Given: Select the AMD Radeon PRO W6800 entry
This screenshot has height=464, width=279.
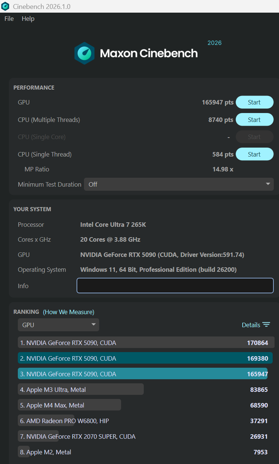Looking at the screenshot, I should 65,421.
